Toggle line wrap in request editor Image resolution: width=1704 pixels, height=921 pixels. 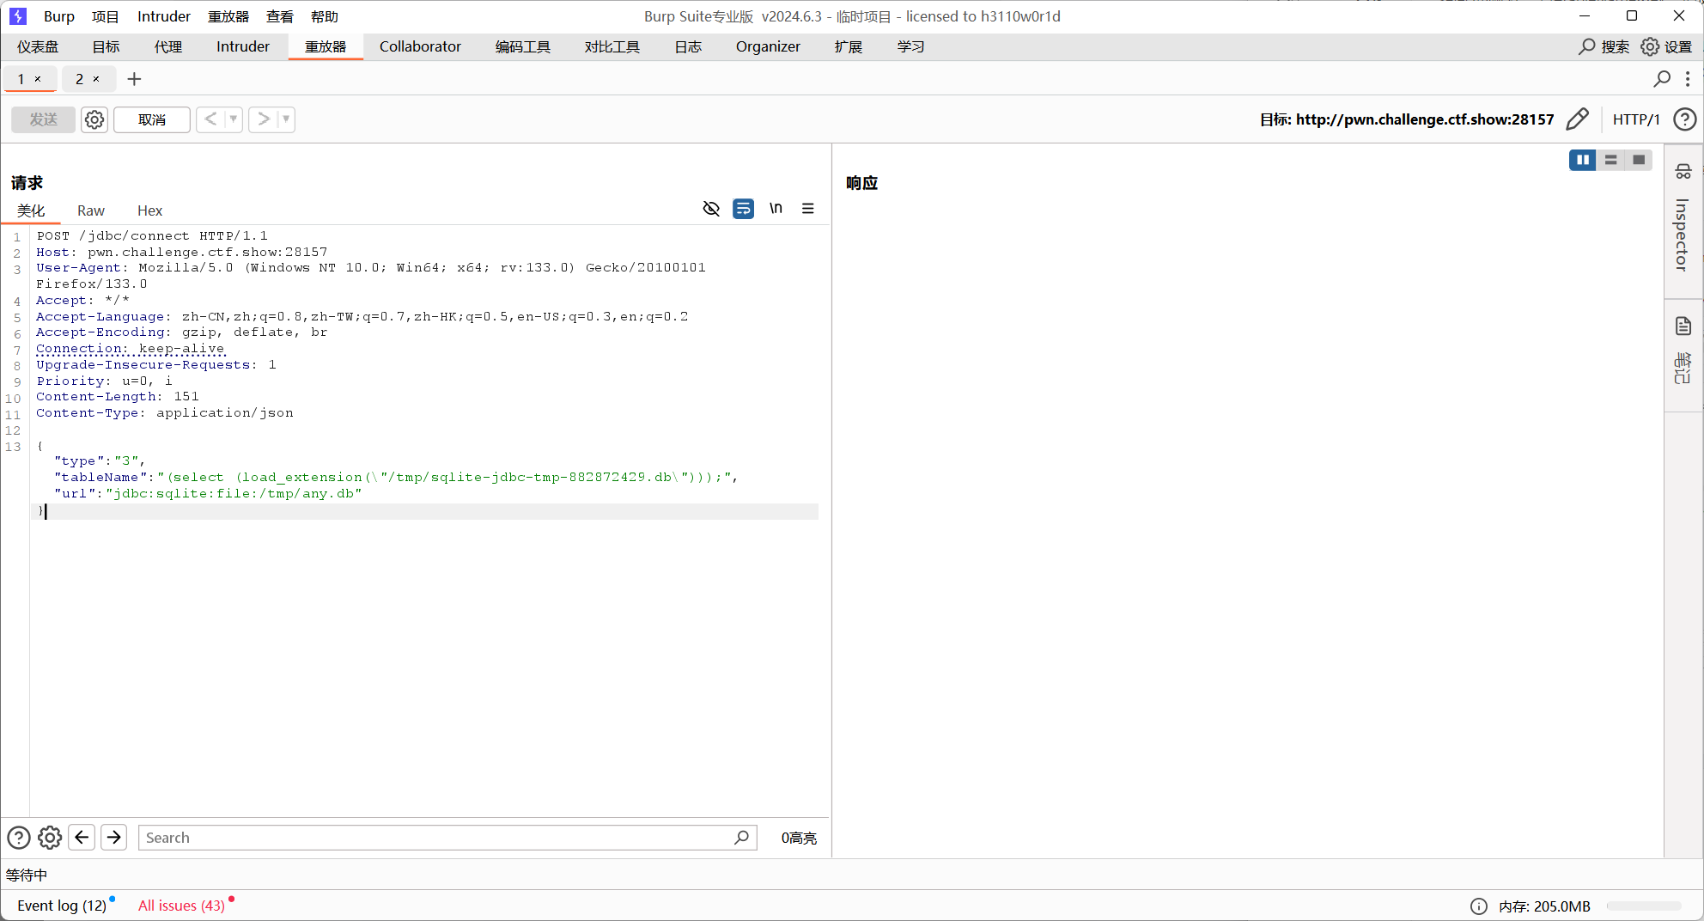tap(743, 209)
